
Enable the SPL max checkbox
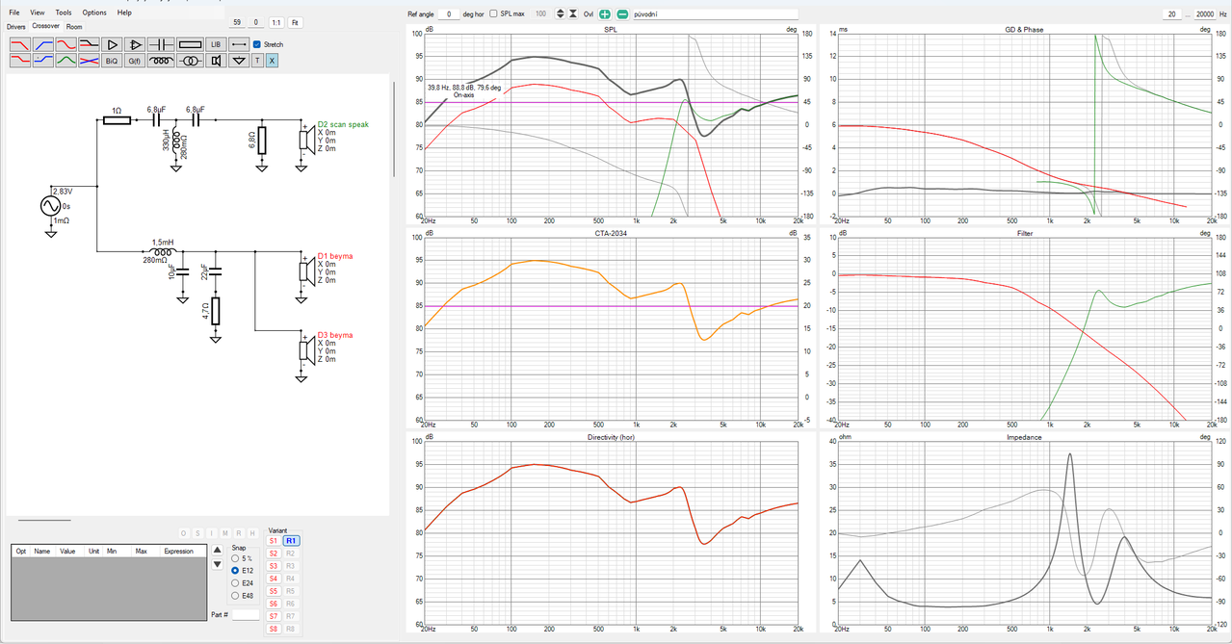click(x=493, y=14)
